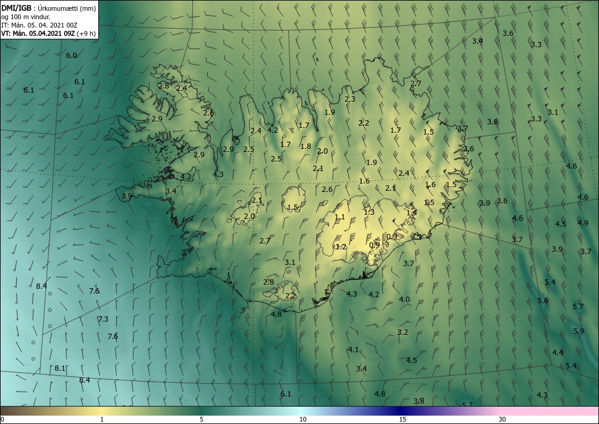599x424 pixels.
Task: Select the color scale label 15
Action: pos(403,420)
